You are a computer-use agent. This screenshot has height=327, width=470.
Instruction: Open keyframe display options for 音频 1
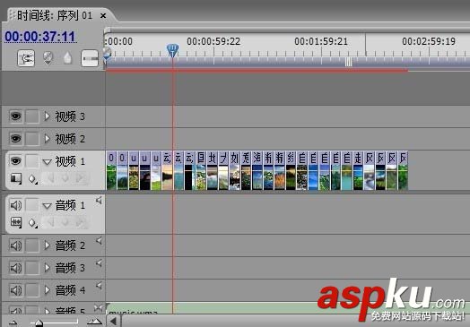coord(32,223)
